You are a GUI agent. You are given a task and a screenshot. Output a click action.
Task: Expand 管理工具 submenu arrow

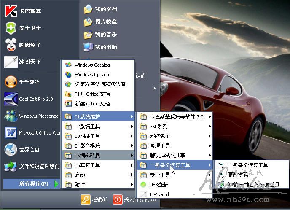pos(209,146)
